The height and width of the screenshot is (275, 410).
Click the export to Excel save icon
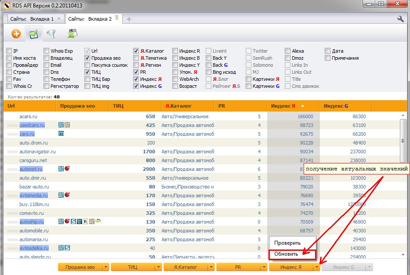[72, 33]
